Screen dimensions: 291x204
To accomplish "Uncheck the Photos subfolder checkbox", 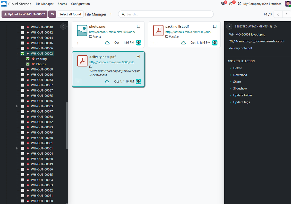I will point(28,64).
